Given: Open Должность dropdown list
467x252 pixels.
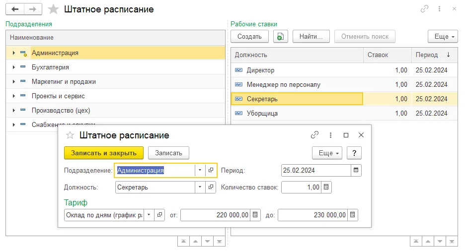Looking at the screenshot, I should click(x=200, y=187).
